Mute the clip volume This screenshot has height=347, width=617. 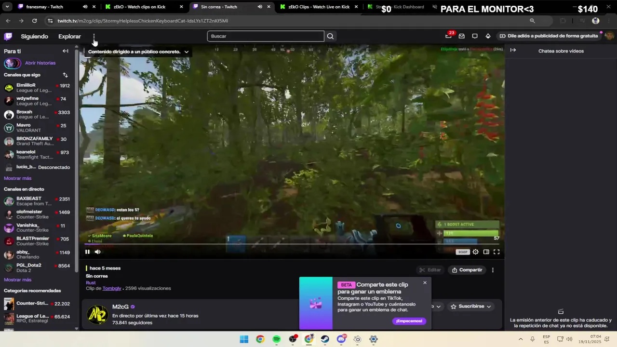(97, 252)
